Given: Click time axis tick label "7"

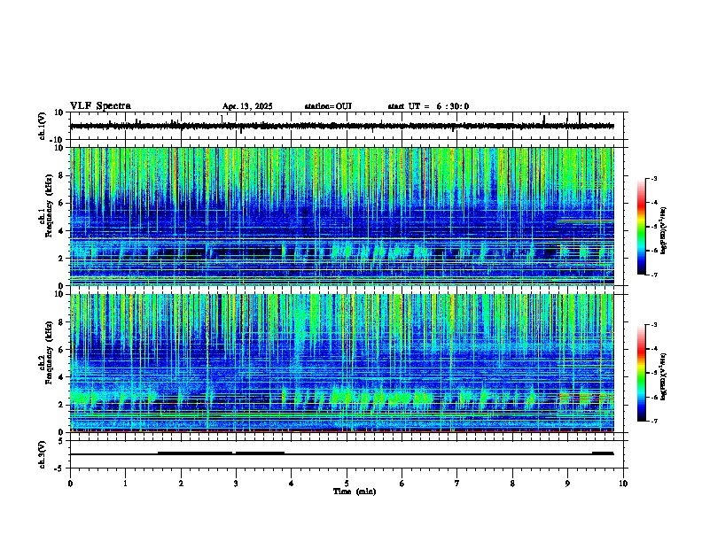Looking at the screenshot, I should [x=457, y=484].
